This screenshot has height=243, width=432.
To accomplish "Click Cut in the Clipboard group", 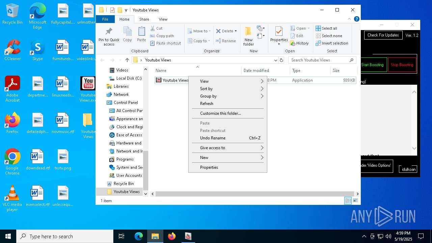I will coord(156,28).
